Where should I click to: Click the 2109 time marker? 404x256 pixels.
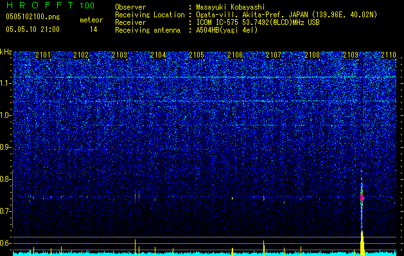[x=351, y=55]
